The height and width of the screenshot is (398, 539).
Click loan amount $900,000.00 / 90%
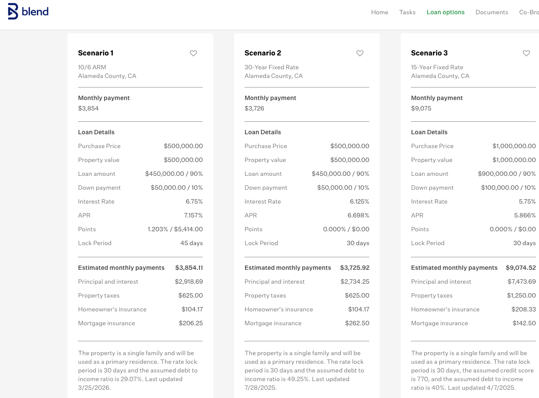(x=507, y=174)
